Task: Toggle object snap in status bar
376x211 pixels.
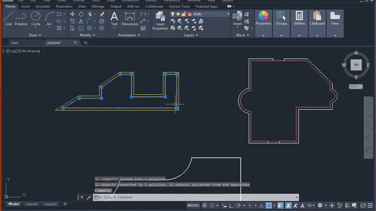Action: click(269, 205)
